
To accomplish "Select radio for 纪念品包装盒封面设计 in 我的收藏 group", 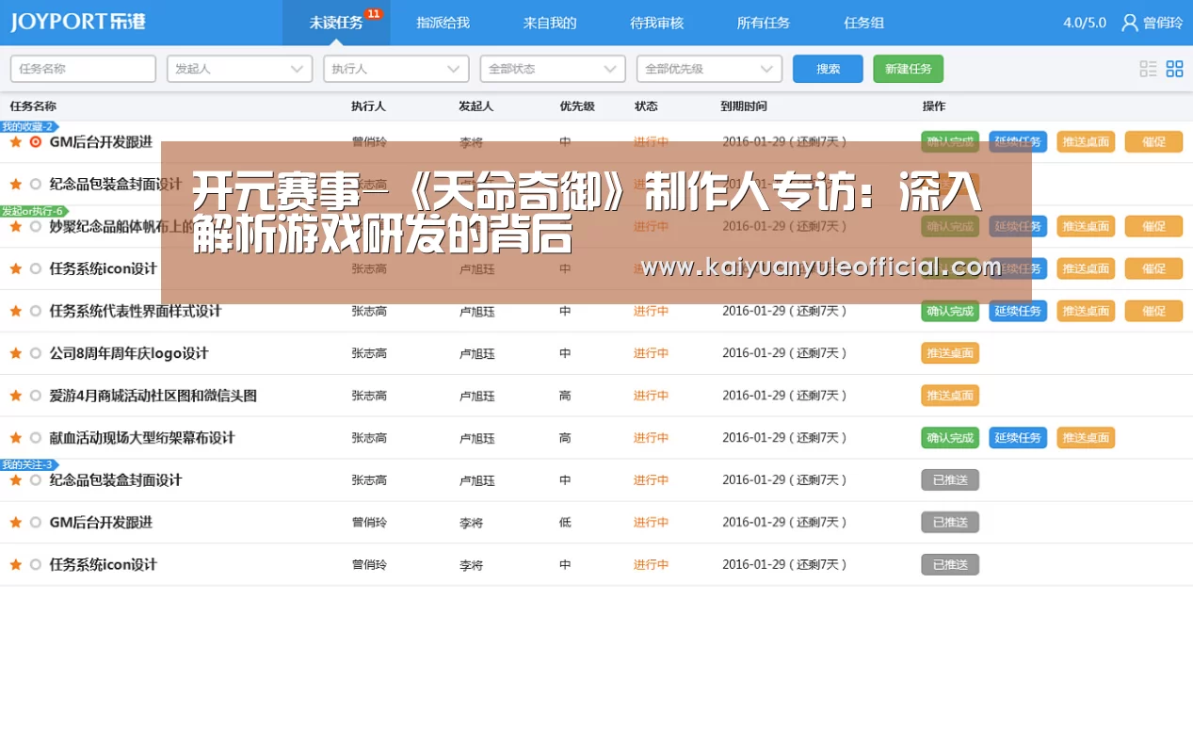I will 36,185.
